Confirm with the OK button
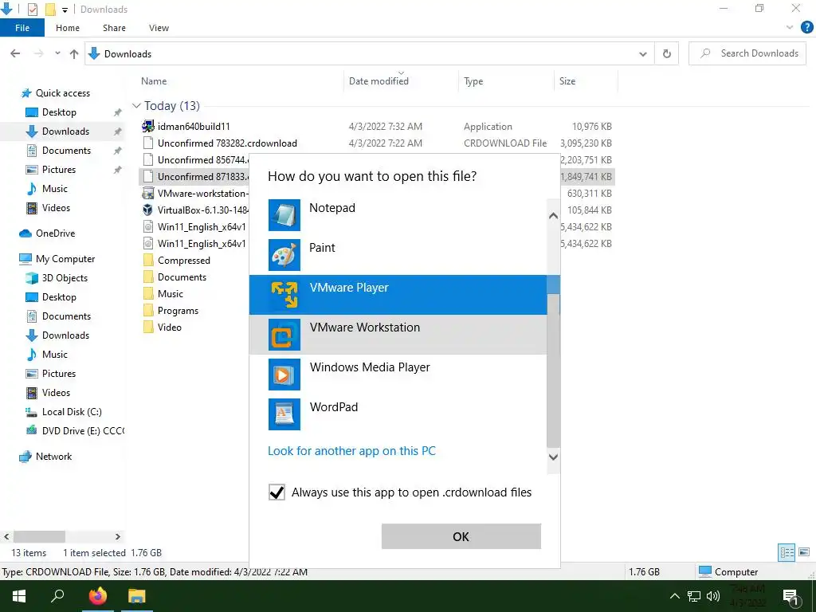This screenshot has height=612, width=816. tap(461, 536)
